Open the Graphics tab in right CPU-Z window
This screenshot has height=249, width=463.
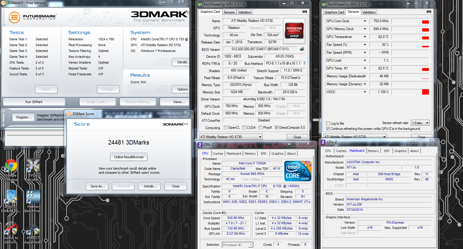400,151
